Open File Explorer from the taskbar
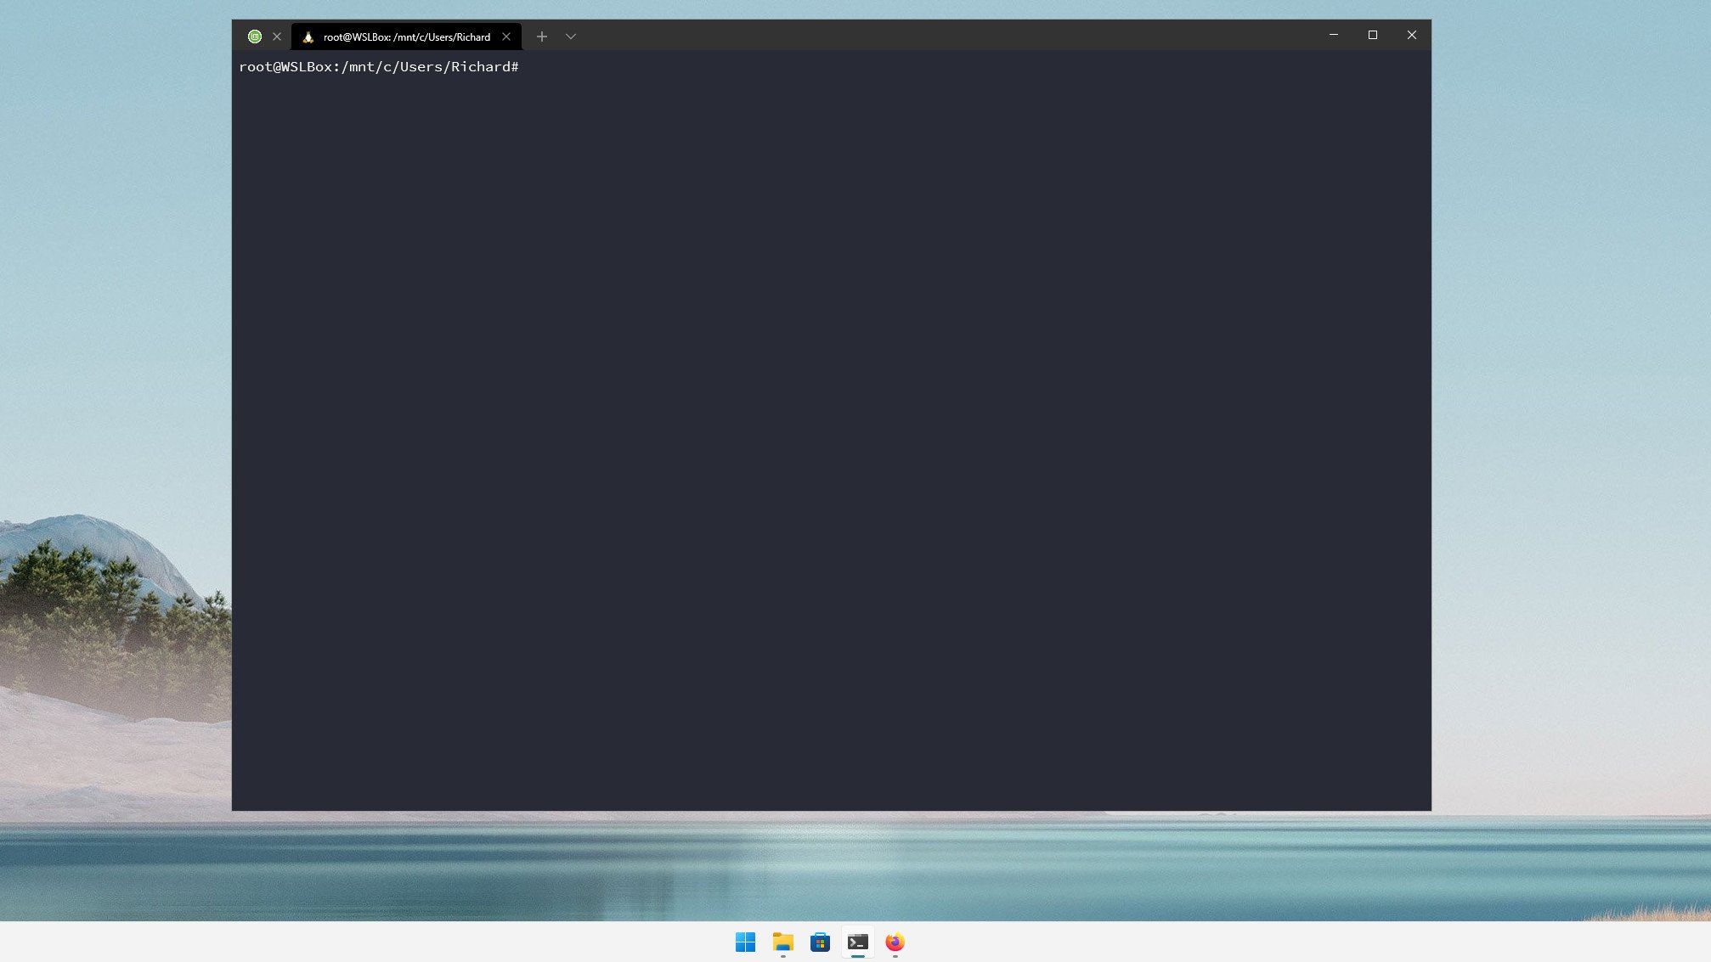This screenshot has height=962, width=1711. 782,942
